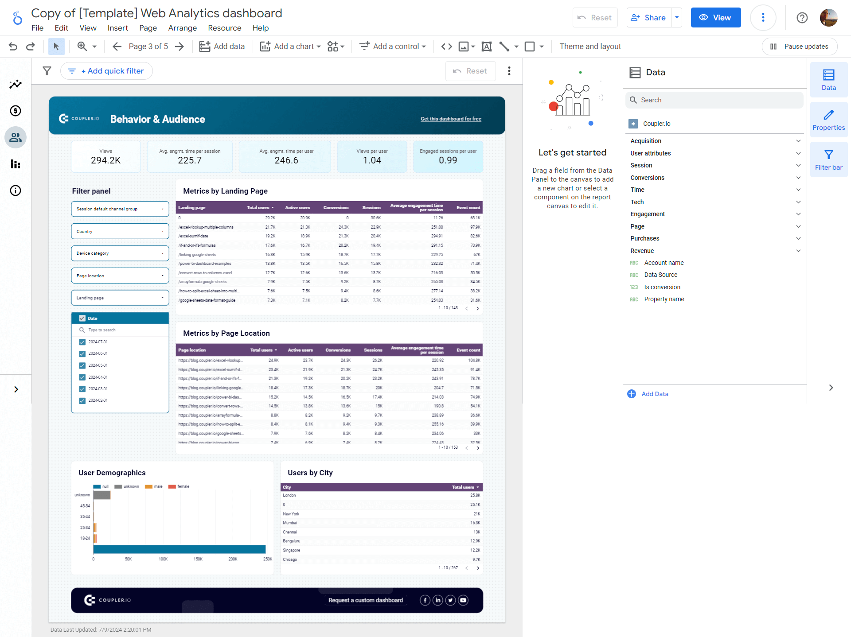Click Add quick filter

106,71
